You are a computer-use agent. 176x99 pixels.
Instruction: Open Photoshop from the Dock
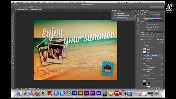tap(74, 93)
